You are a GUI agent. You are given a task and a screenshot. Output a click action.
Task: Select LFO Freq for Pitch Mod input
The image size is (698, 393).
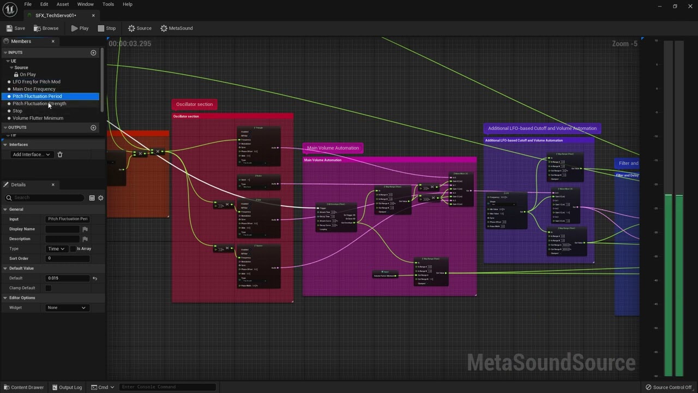tap(37, 82)
